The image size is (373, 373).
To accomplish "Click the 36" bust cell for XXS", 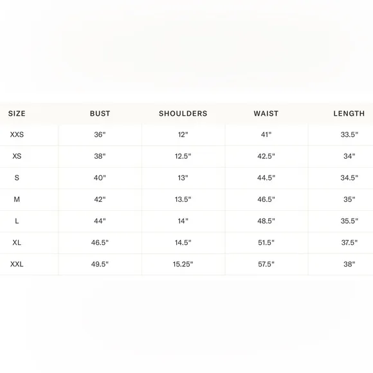I will [100, 134].
